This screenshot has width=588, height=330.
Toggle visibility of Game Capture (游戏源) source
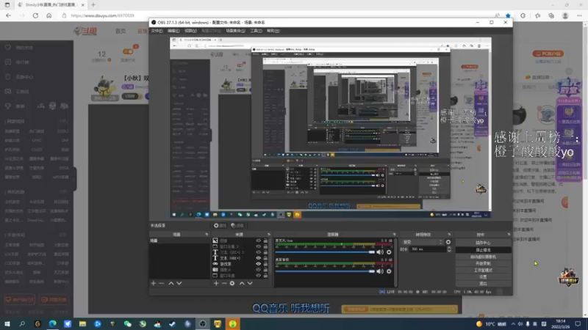(x=259, y=264)
